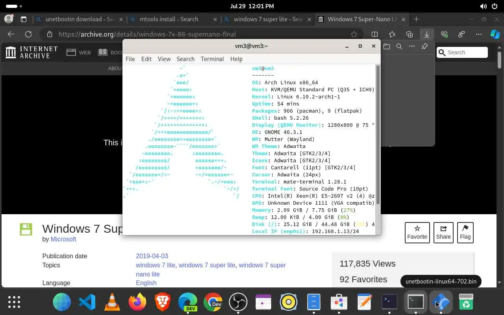Open the Calendar app in dock
504x315 pixels.
click(x=263, y=302)
